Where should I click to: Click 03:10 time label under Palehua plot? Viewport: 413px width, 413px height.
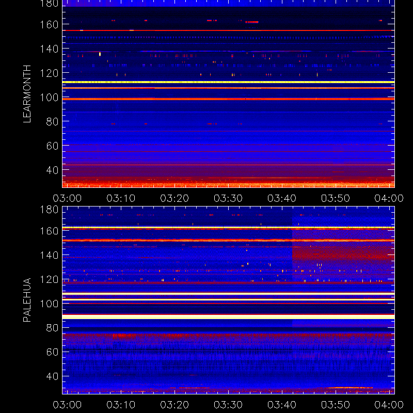click(121, 405)
